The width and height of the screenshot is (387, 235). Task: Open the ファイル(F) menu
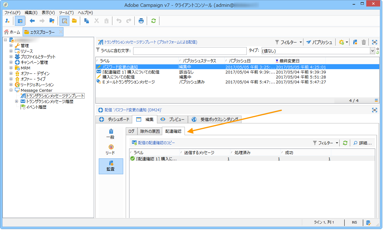point(12,13)
